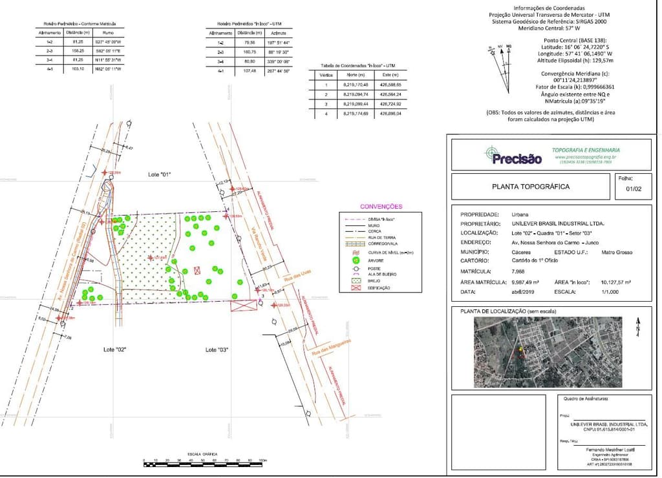Click the www.precisaotopografia.eng.br link
The width and height of the screenshot is (662, 478).
point(586,157)
